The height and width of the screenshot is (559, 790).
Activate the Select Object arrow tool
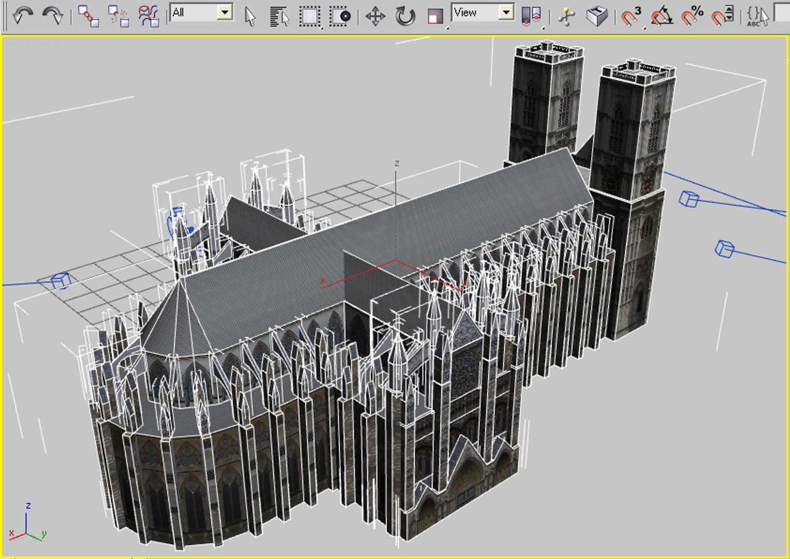250,16
